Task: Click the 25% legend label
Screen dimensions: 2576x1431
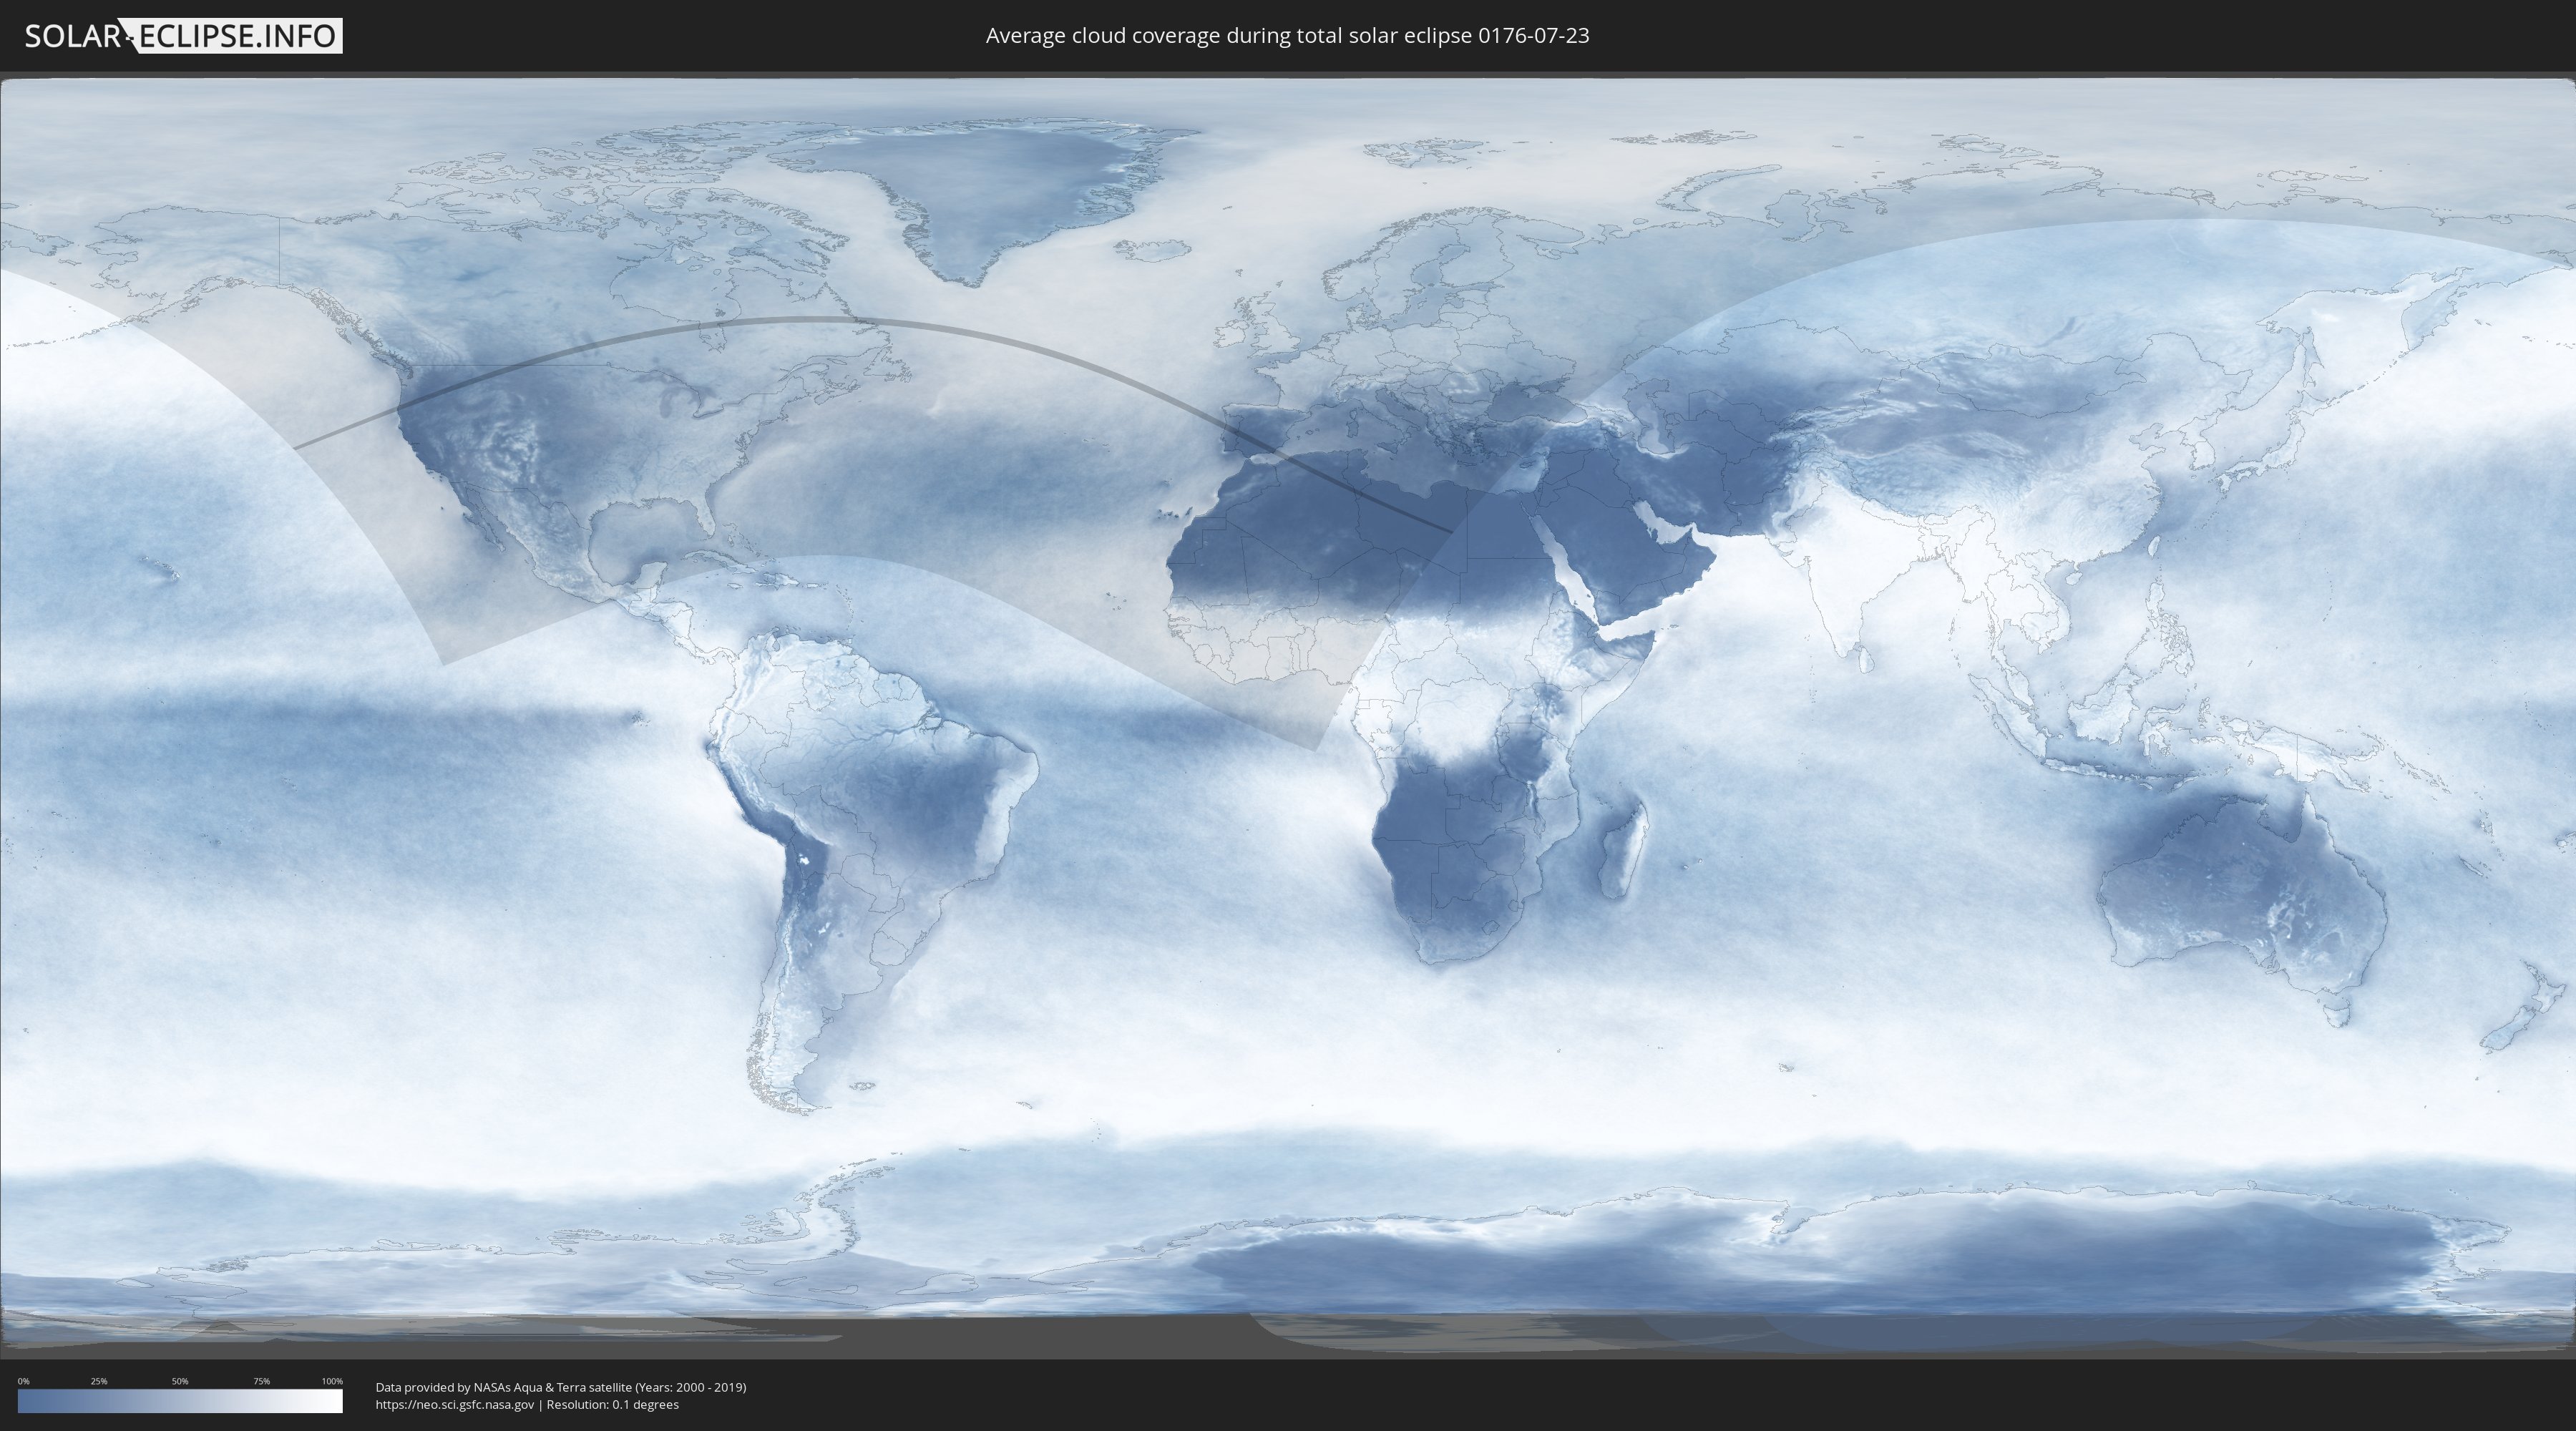Action: [99, 1381]
